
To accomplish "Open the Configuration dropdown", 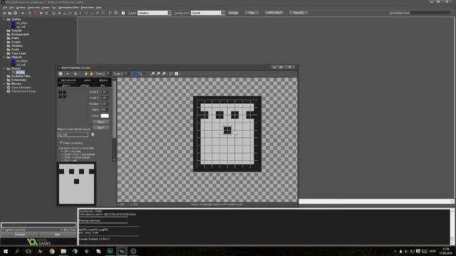I will click(x=223, y=13).
